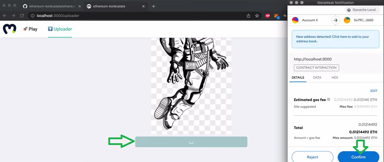Switch to the HEX tab
The image size is (384, 162).
pyautogui.click(x=335, y=77)
